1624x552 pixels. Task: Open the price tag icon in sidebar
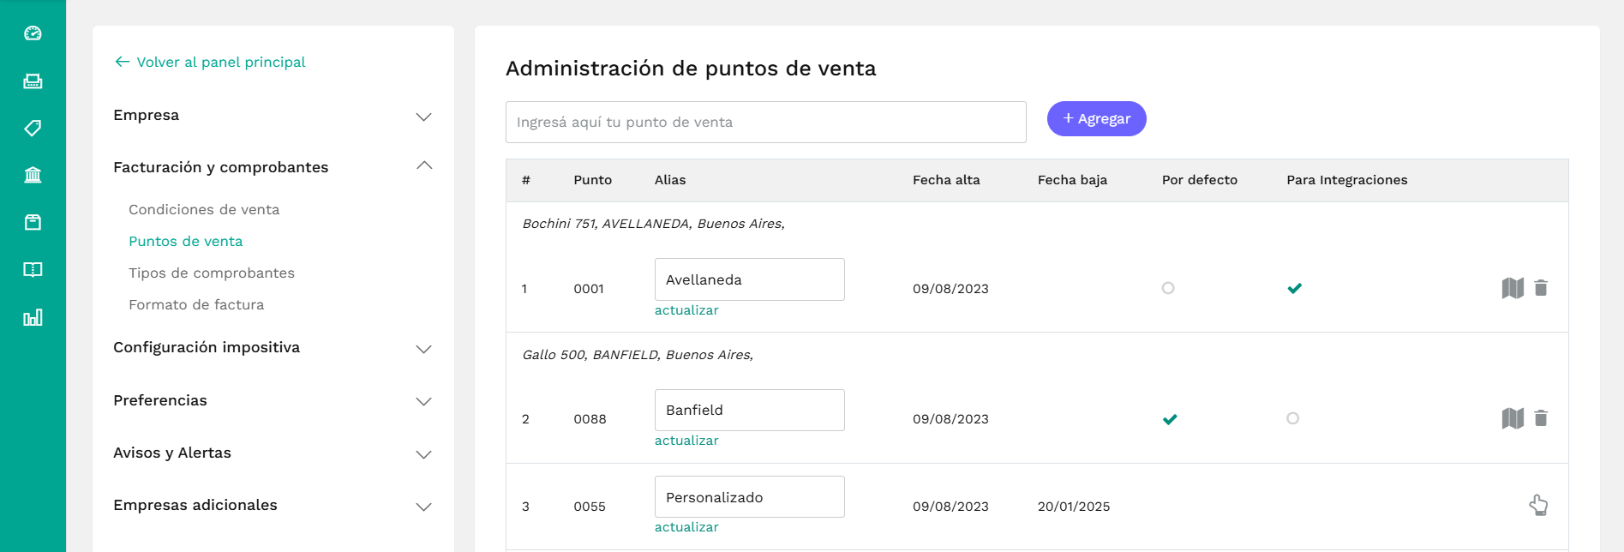[33, 129]
